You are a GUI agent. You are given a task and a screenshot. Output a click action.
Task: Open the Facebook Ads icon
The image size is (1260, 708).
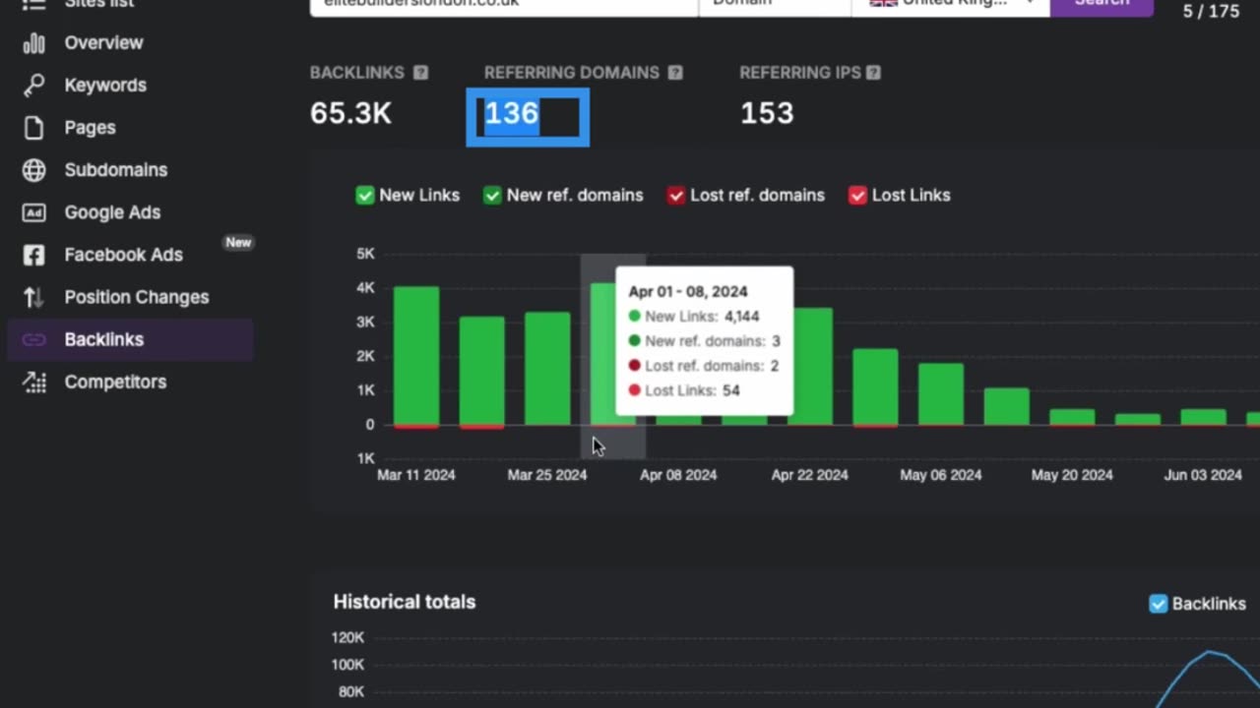[34, 255]
